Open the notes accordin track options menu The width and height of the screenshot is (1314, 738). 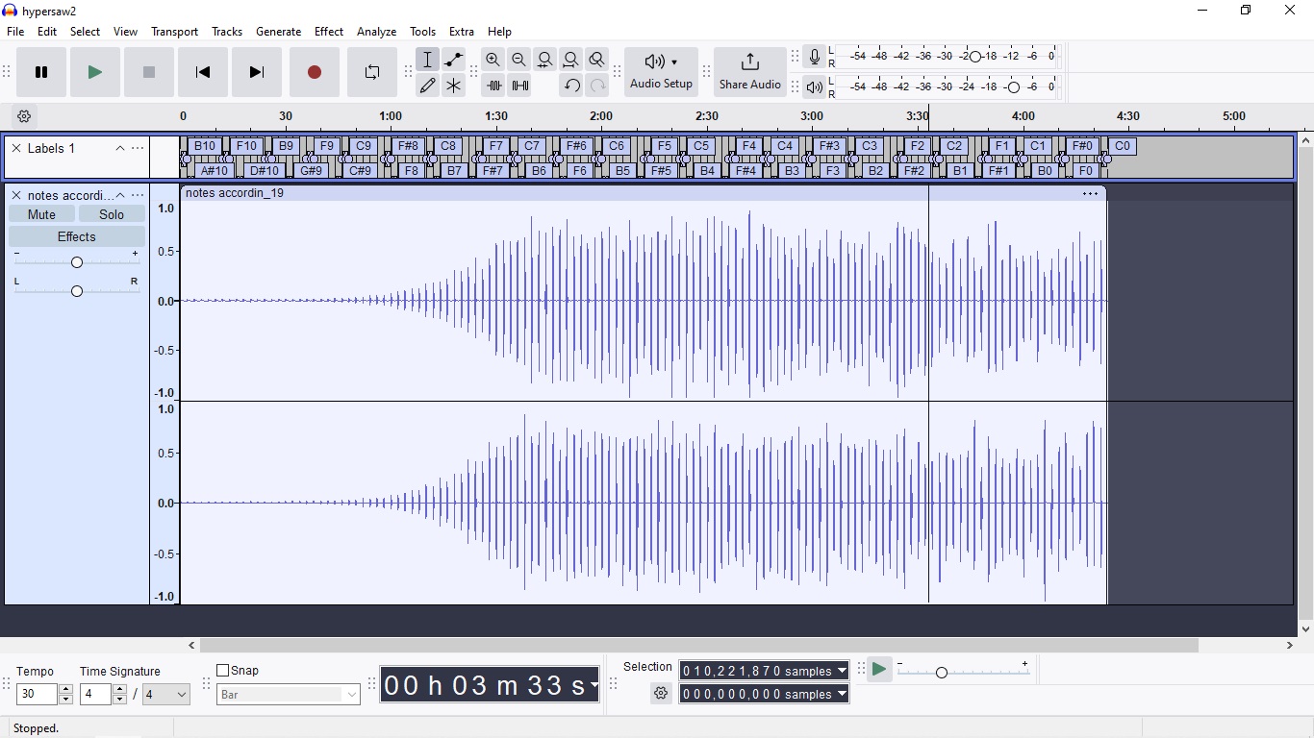tap(138, 195)
